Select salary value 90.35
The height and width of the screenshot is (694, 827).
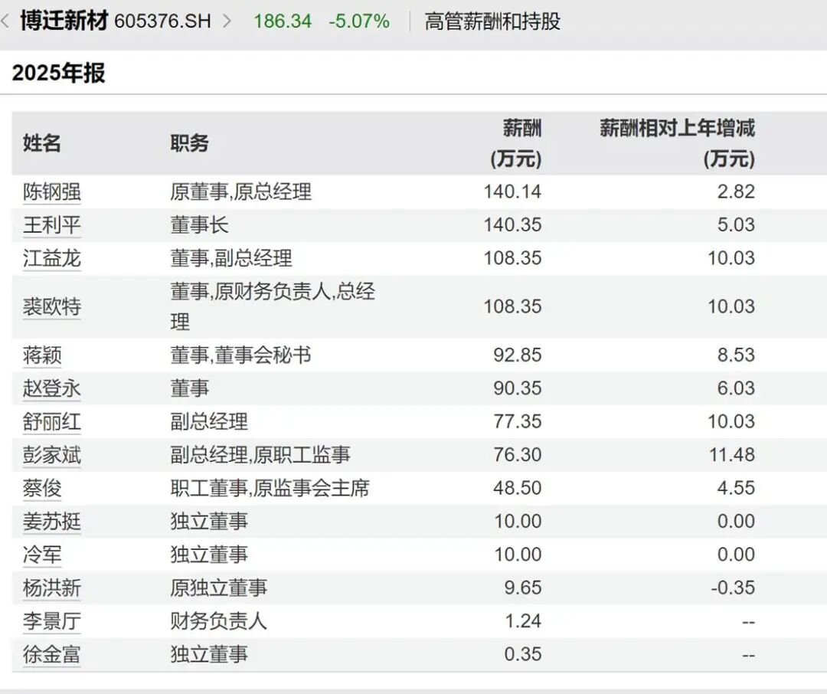(x=518, y=388)
